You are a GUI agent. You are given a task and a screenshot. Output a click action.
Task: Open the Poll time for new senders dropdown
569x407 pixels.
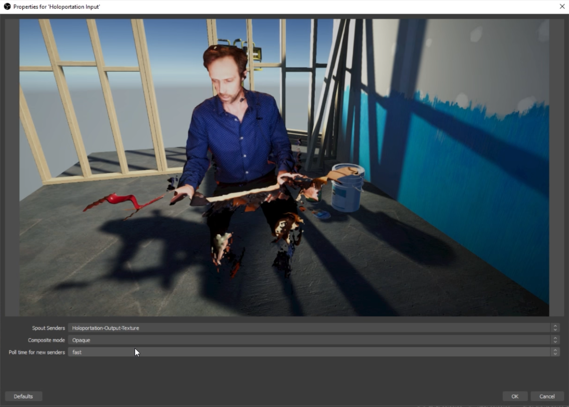point(313,352)
